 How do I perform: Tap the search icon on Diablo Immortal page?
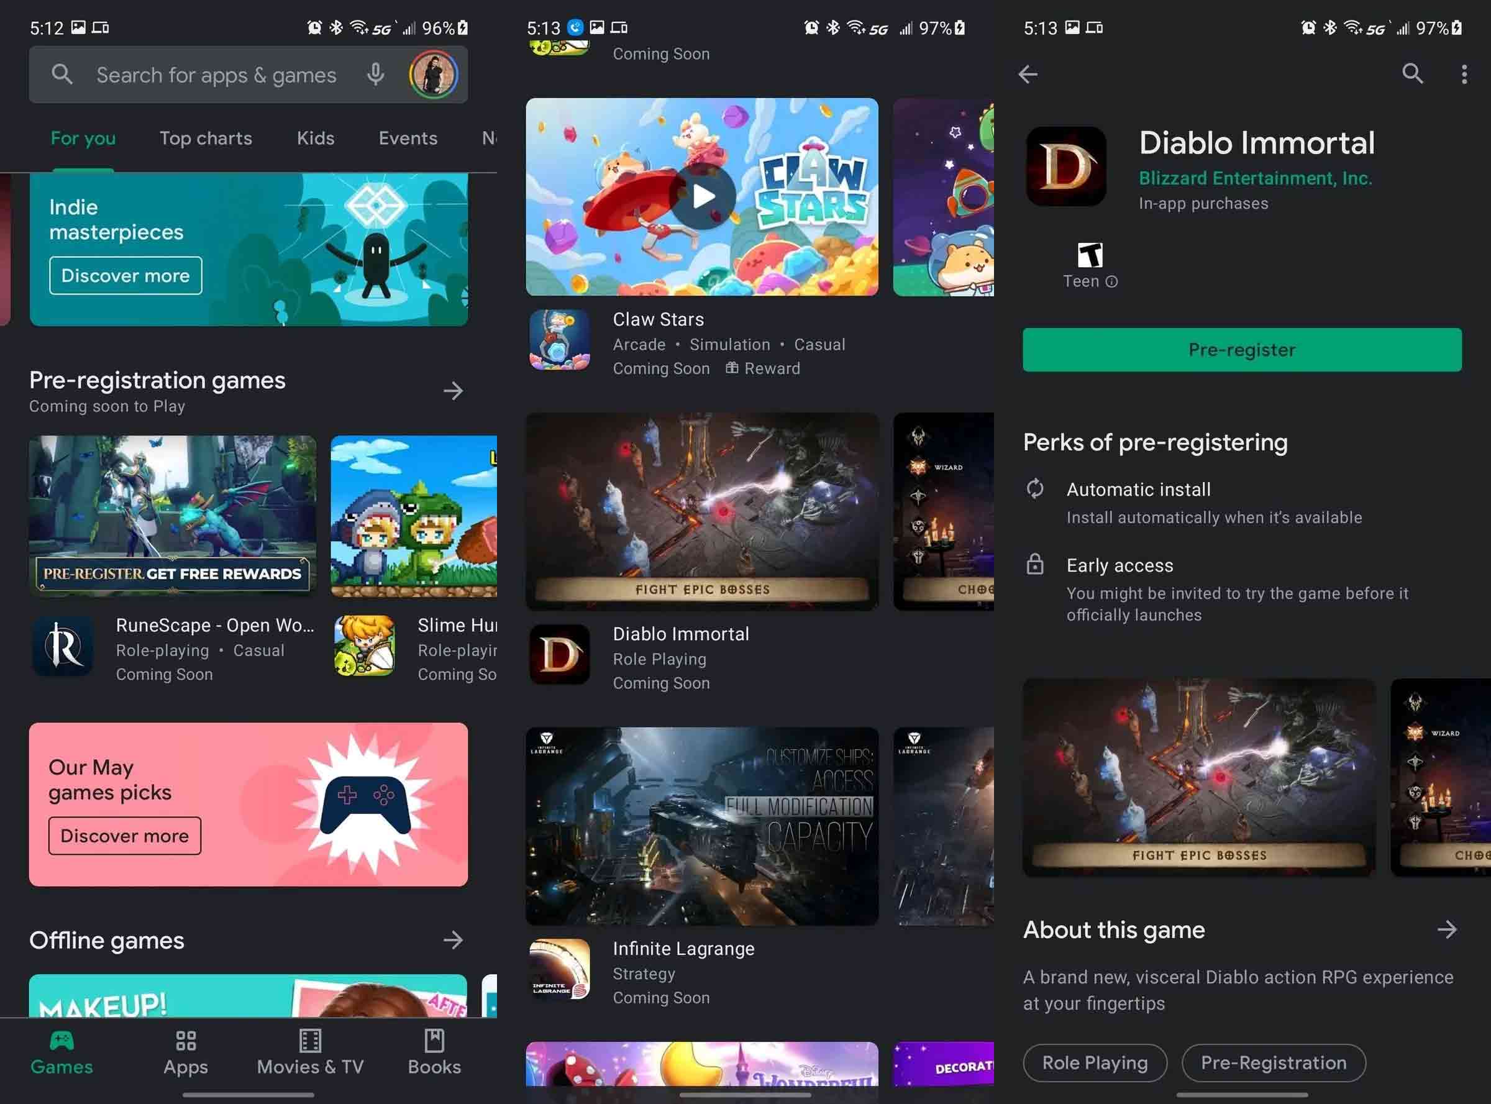[1412, 73]
